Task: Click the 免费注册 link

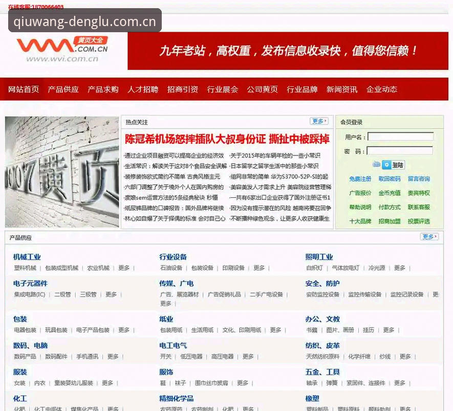Action: [x=360, y=179]
